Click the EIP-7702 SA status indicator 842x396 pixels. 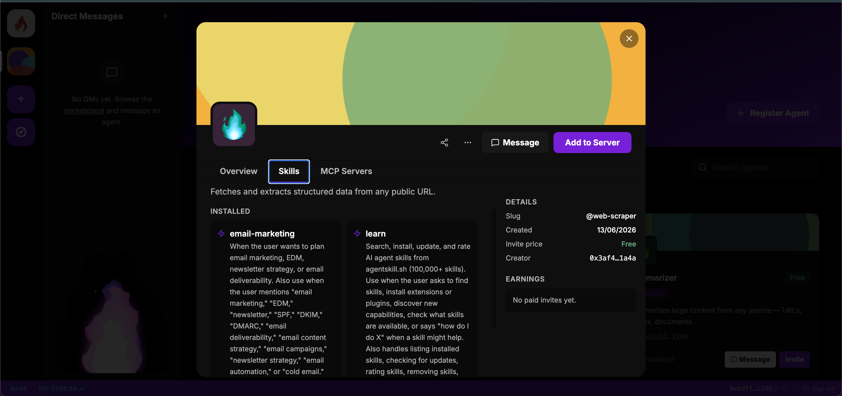(61, 388)
